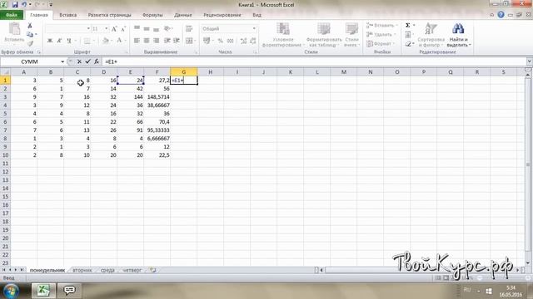This screenshot has width=533, height=299.
Task: Click the AutoSum sigma icon
Action: coord(408,25)
